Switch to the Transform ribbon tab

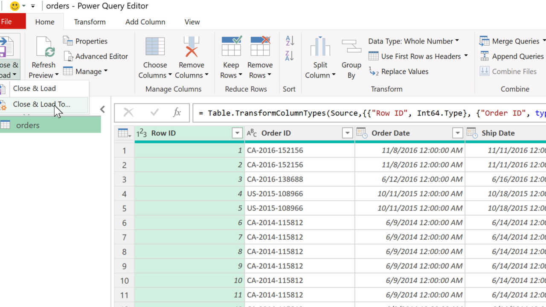click(90, 22)
